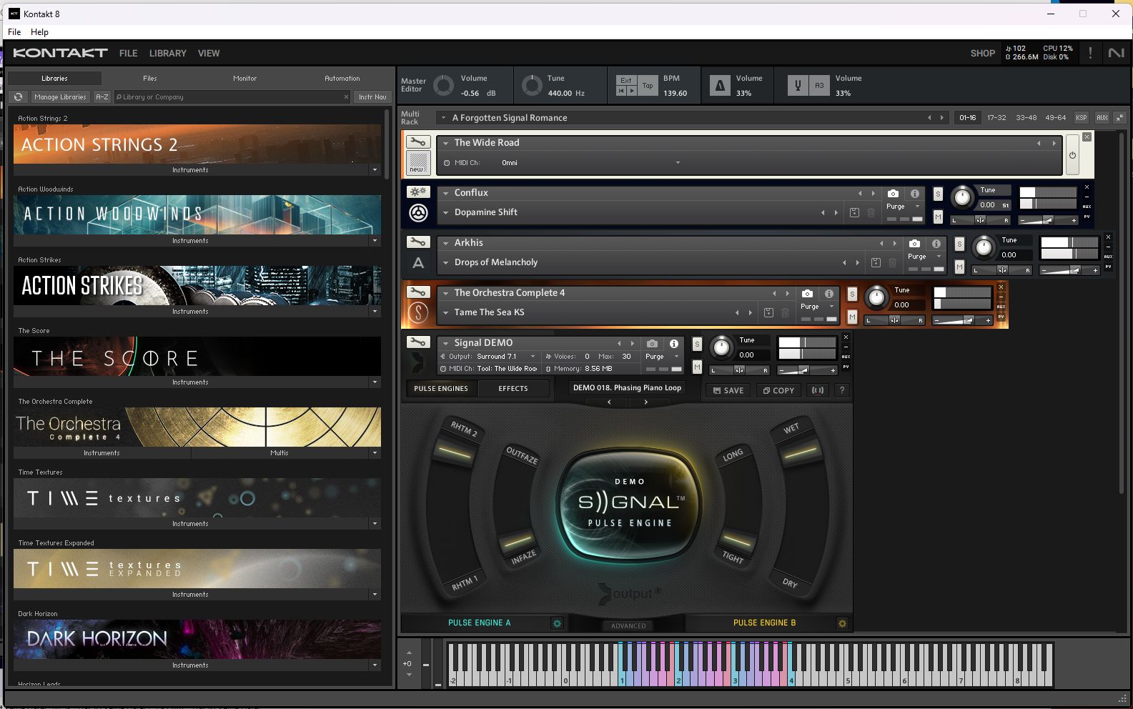The height and width of the screenshot is (709, 1133).
Task: Mute the Conflux instrument
Action: point(938,217)
